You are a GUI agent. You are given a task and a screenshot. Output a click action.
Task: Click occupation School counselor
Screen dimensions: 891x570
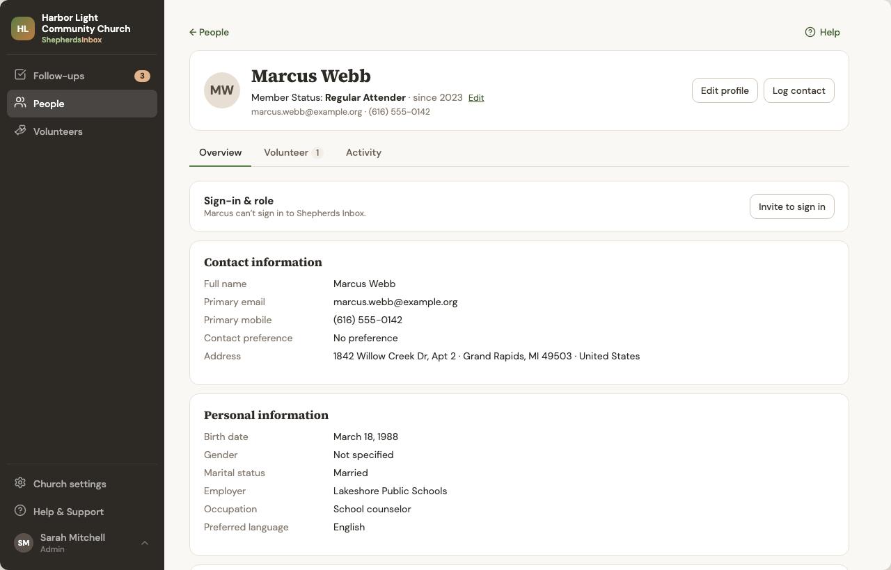(372, 509)
